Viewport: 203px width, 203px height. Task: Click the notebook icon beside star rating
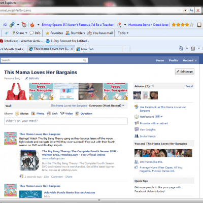pyautogui.click(x=199, y=25)
